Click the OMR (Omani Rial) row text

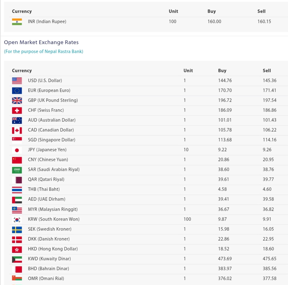pyautogui.click(x=46, y=279)
